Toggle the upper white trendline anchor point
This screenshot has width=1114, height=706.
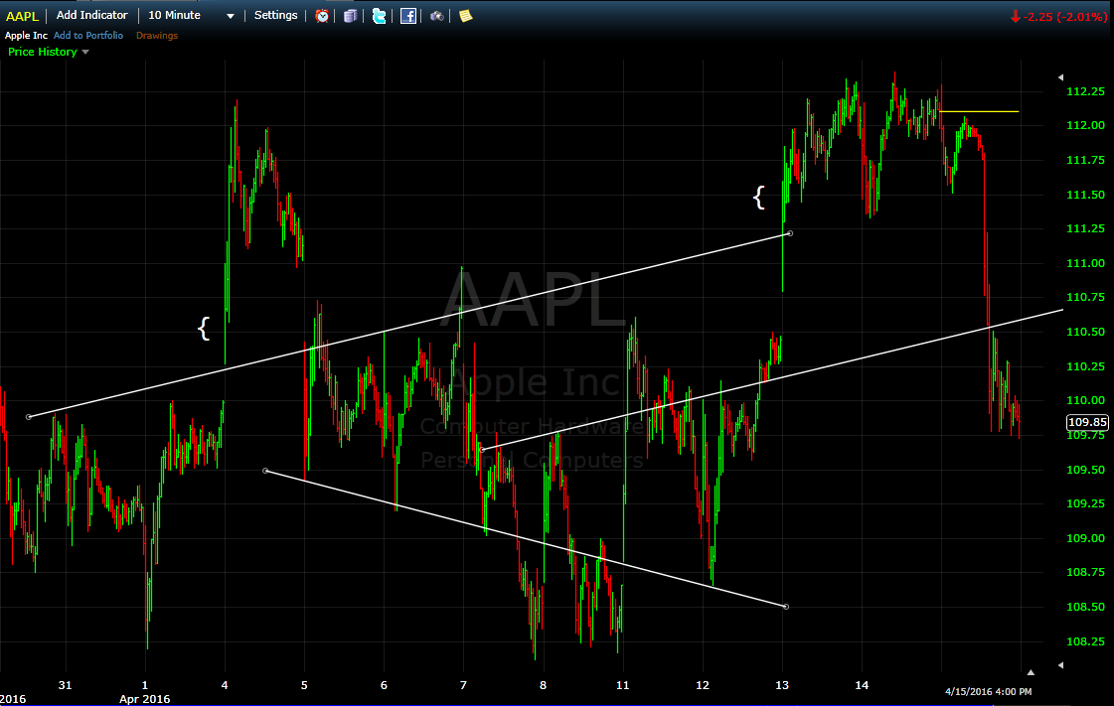(790, 233)
